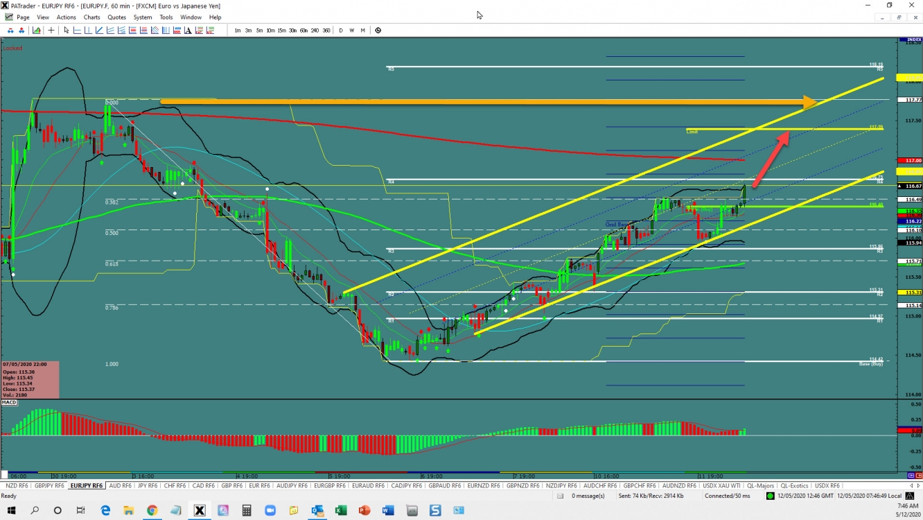The width and height of the screenshot is (923, 520).
Task: Open the Tools menu
Action: (x=166, y=17)
